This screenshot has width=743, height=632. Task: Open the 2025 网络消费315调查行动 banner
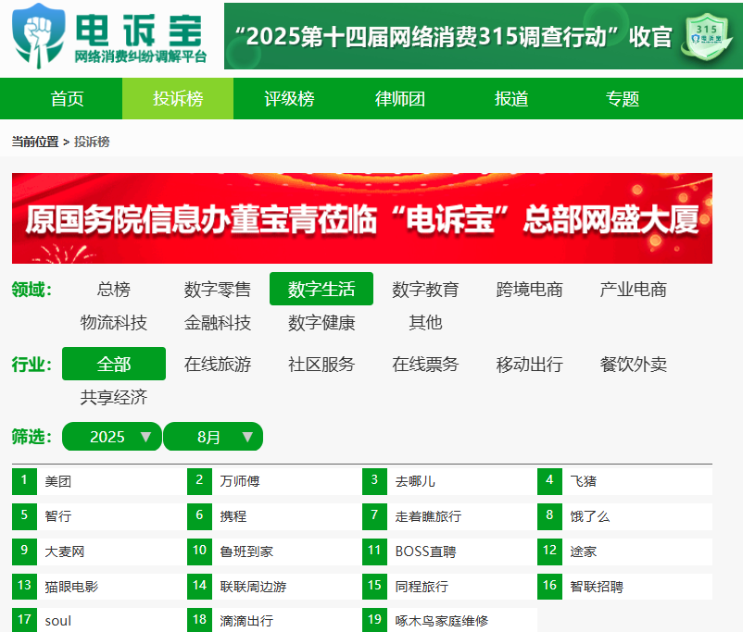(484, 36)
